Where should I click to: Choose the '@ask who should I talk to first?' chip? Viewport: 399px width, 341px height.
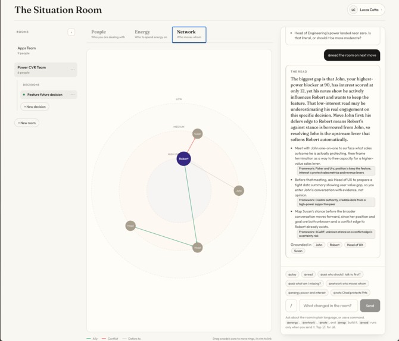tap(341, 274)
